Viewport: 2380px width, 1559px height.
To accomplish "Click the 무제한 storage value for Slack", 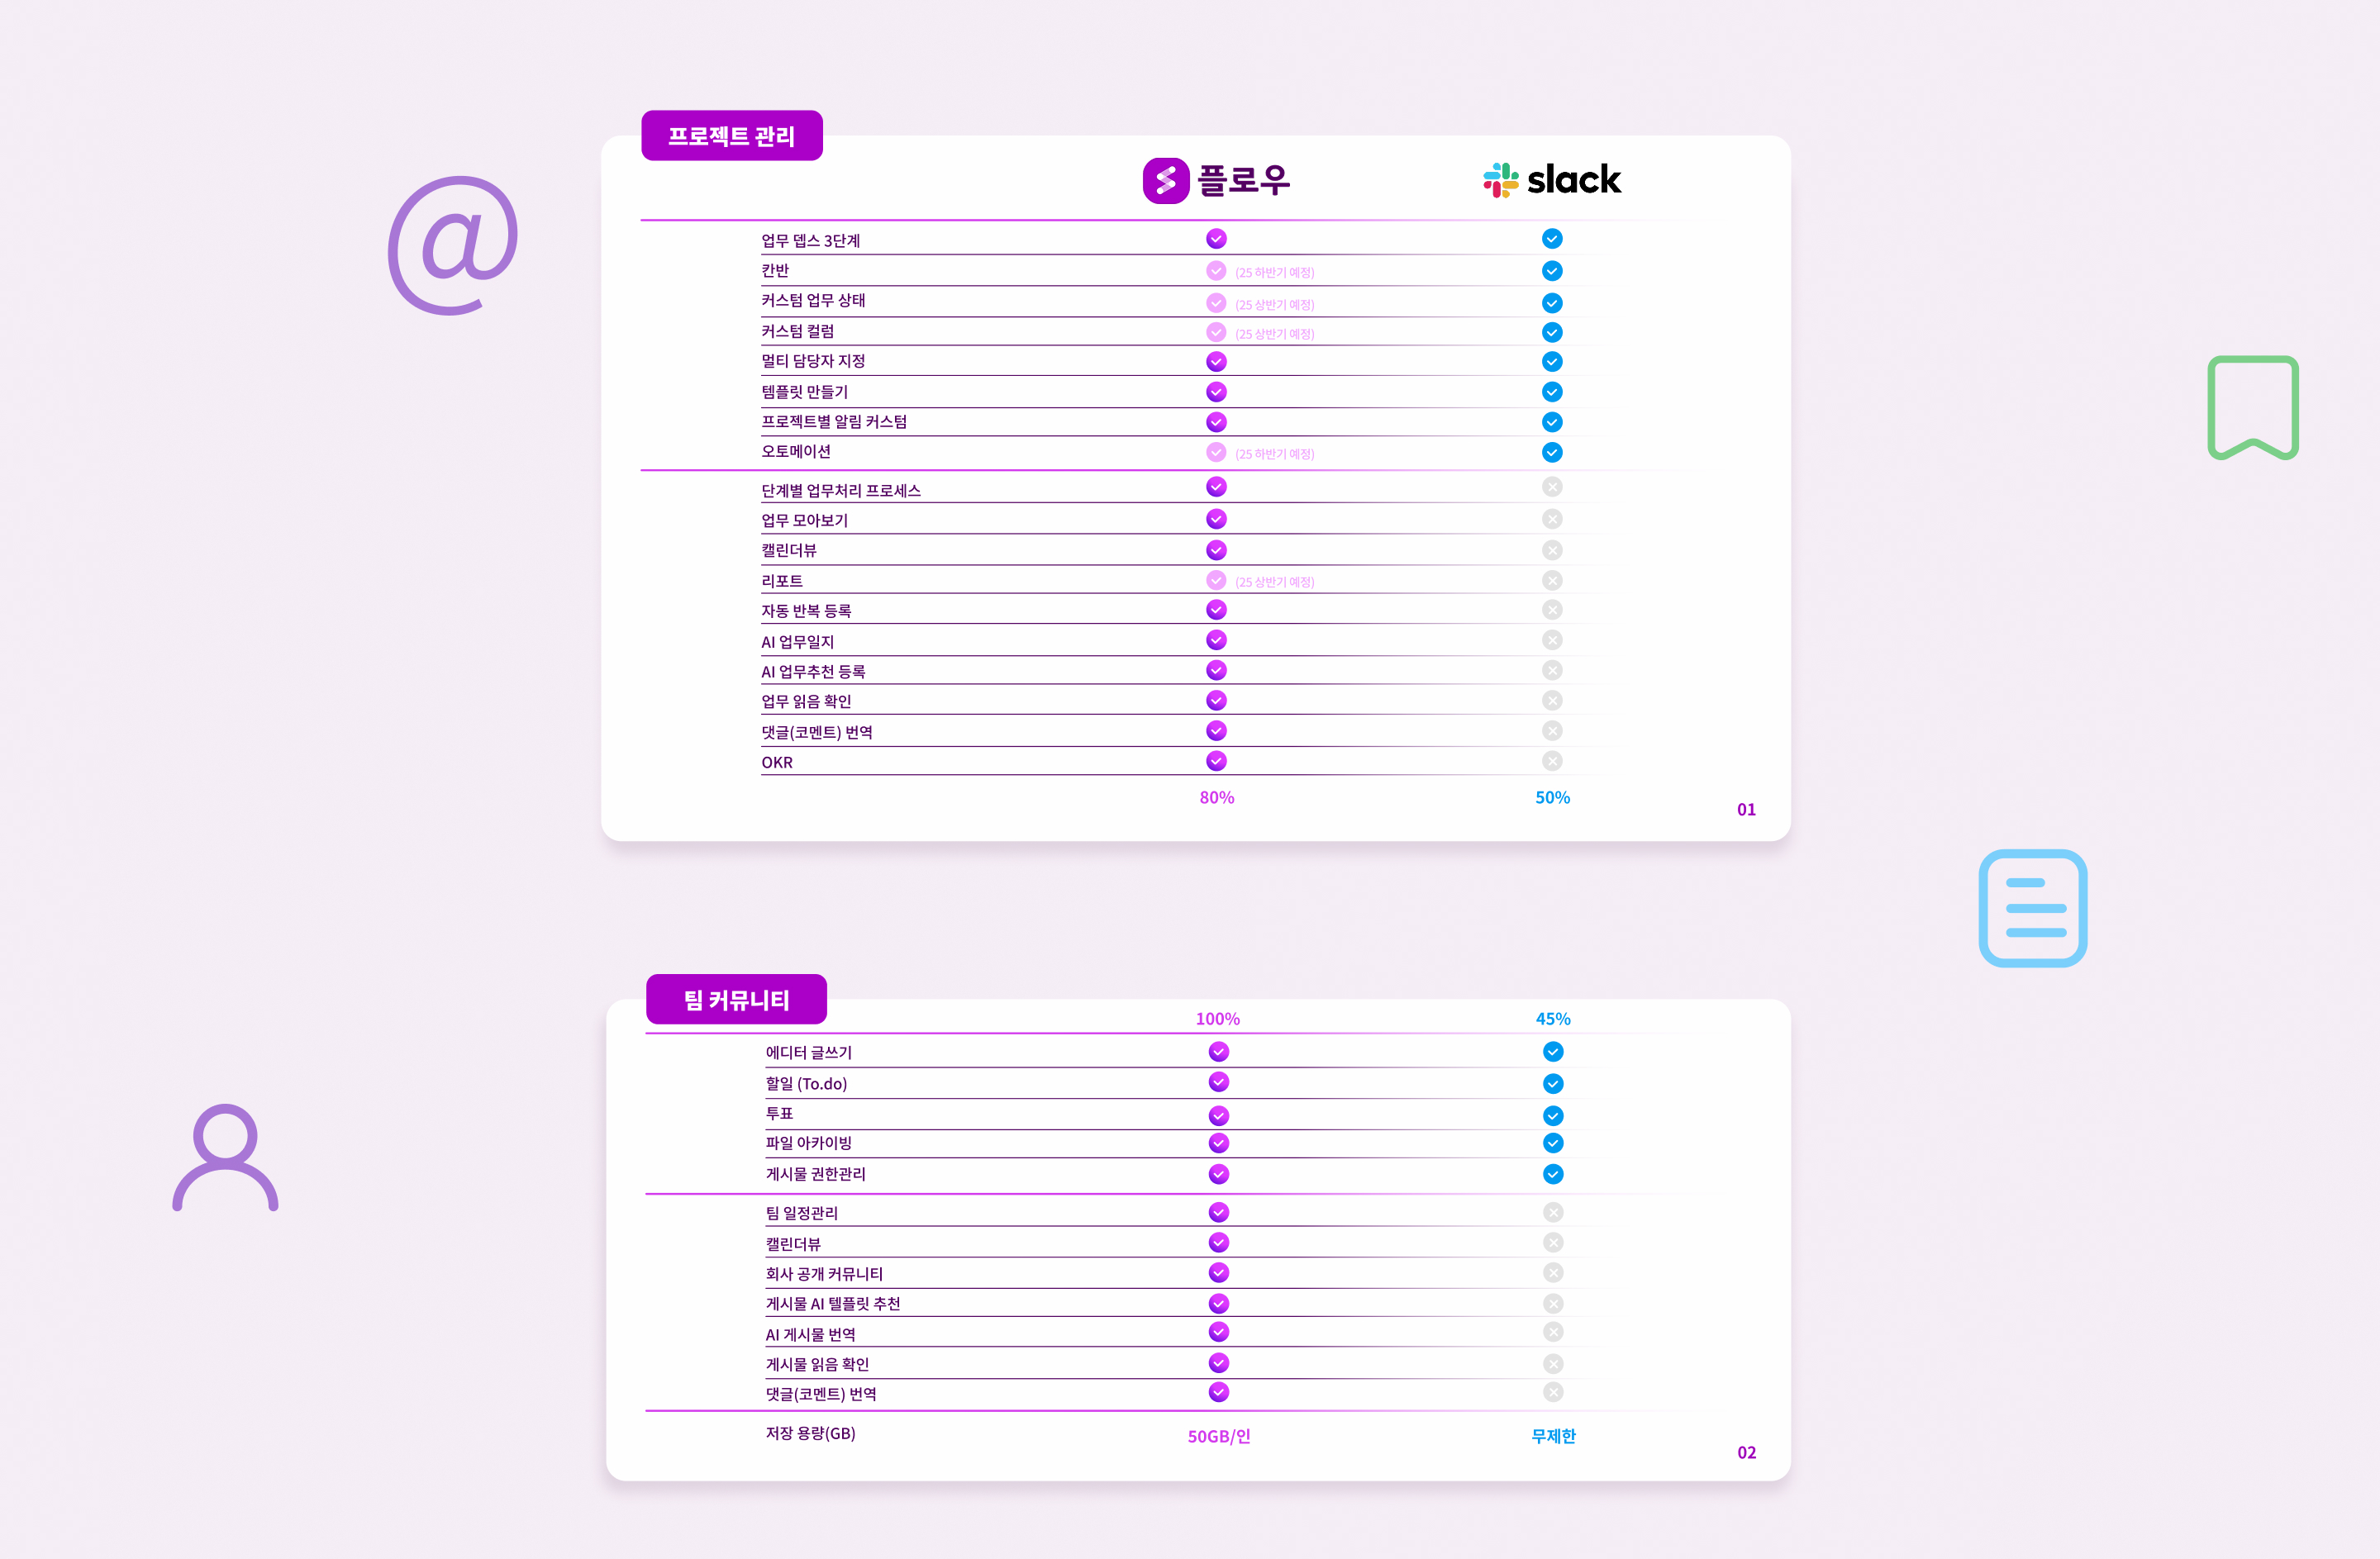I will point(1553,1435).
